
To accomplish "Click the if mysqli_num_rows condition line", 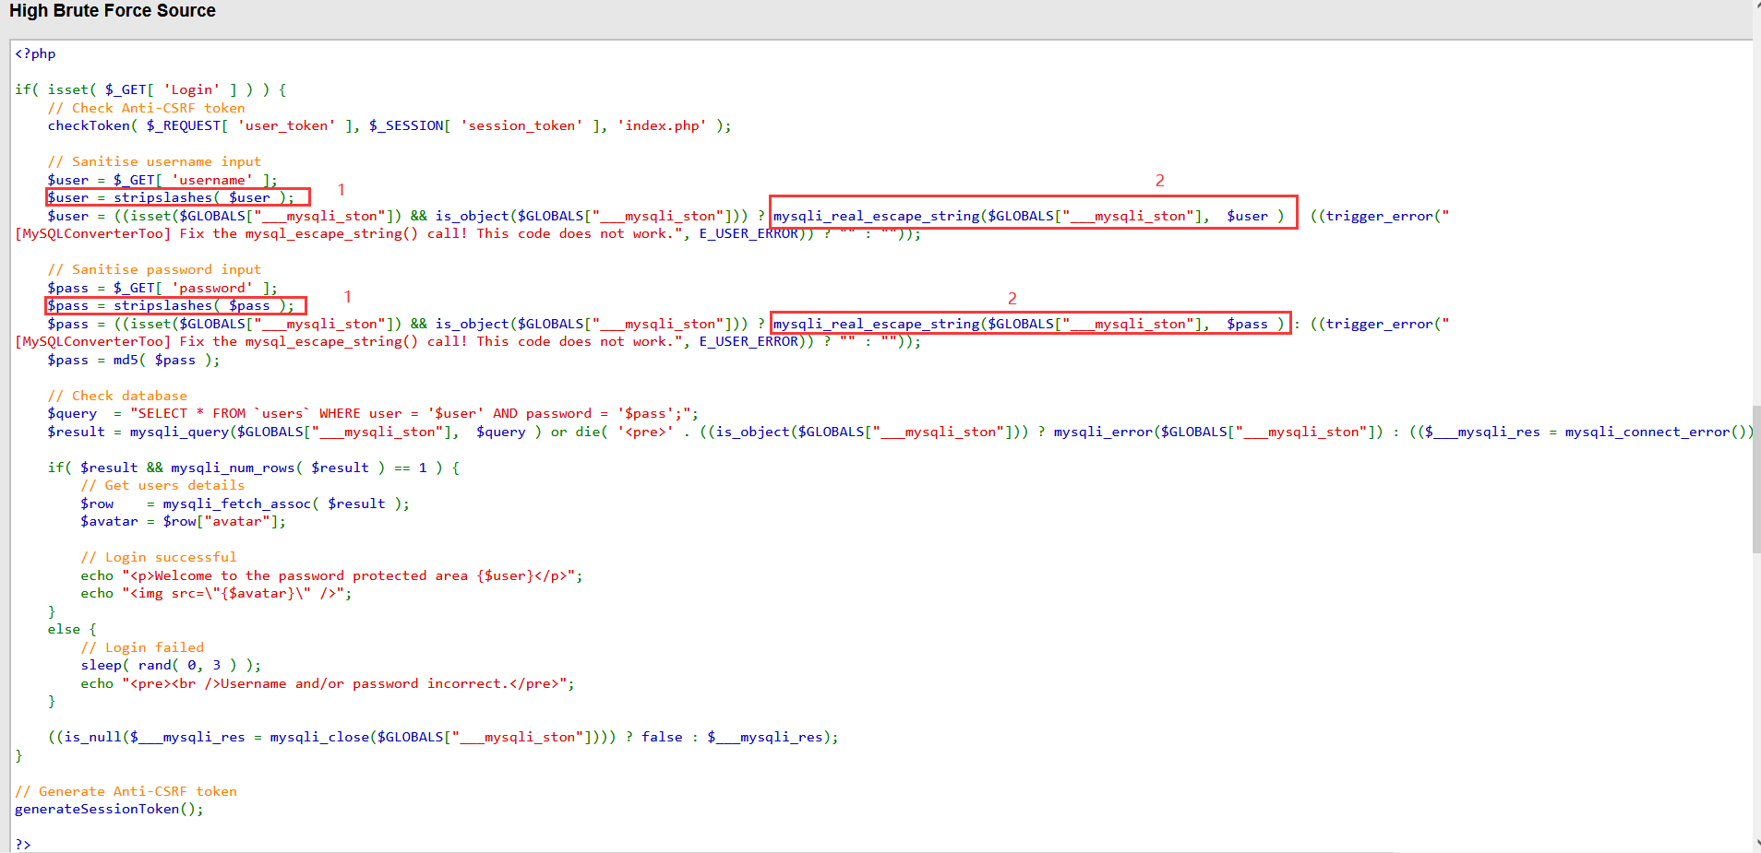I will (254, 468).
